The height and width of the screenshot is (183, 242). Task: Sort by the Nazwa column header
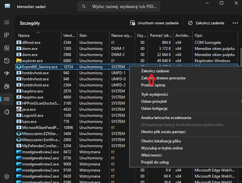coord(24,36)
